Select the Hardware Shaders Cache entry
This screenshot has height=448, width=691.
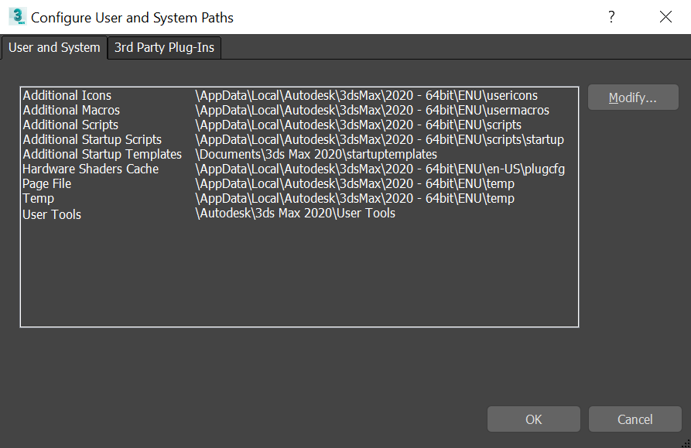91,169
